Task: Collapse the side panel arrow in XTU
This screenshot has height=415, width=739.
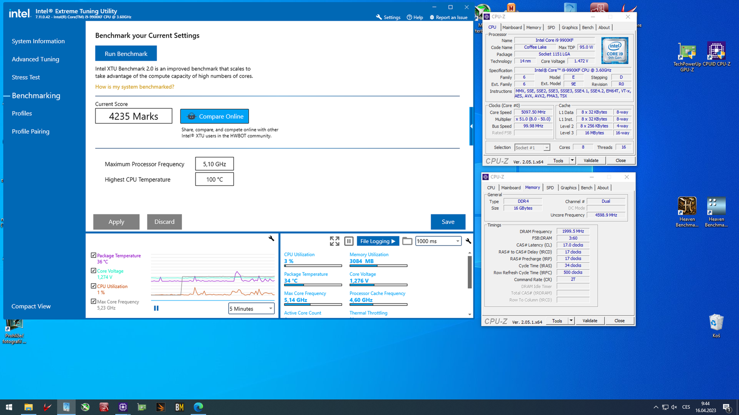Action: [471, 126]
